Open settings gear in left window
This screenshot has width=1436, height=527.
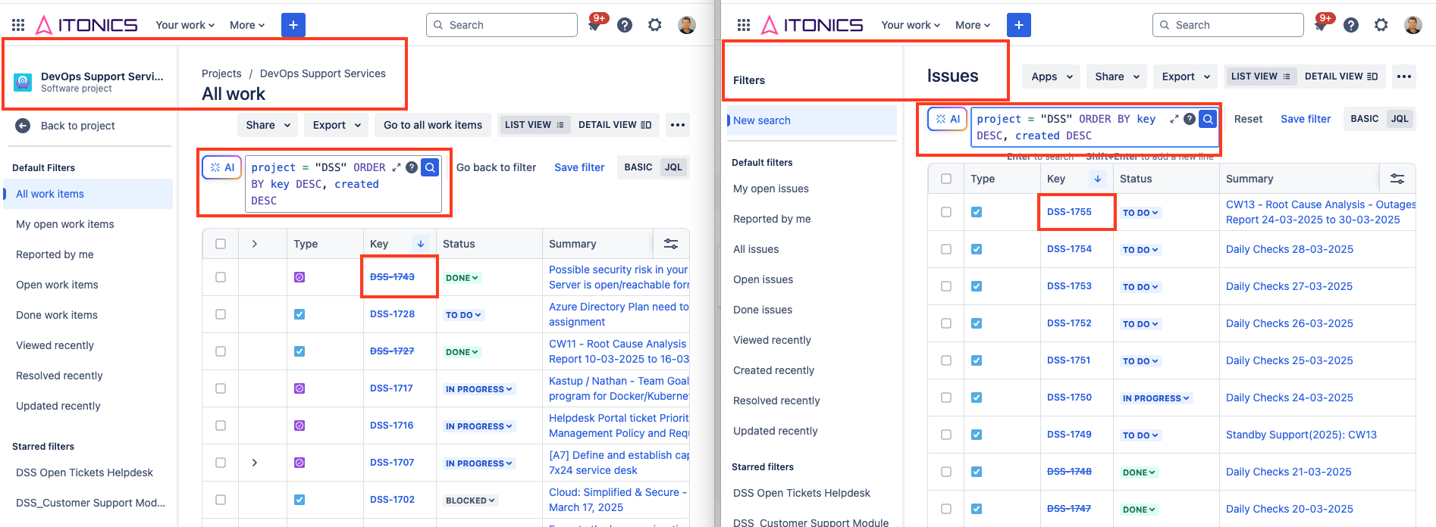click(x=655, y=25)
